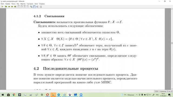The image size is (173, 97).
Task: Open the Settings gear in the taskbar
Action: 42,95
